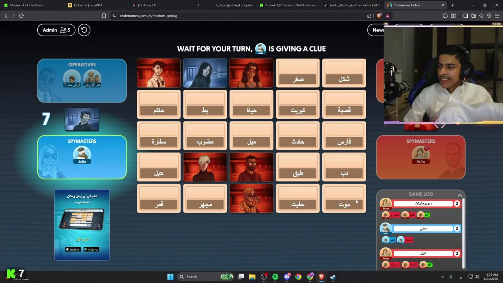Open File Explorer from taskbar
Viewport: 503px width, 283px height.
(252, 277)
